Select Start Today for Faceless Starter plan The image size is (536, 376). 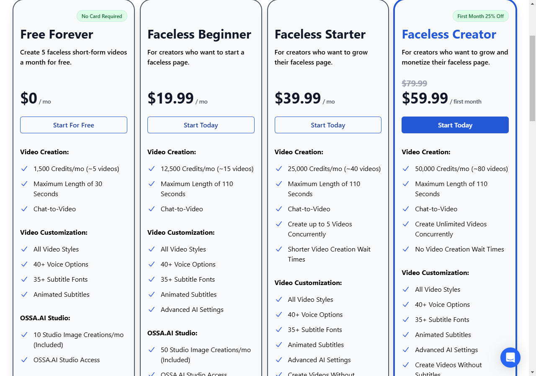point(328,125)
